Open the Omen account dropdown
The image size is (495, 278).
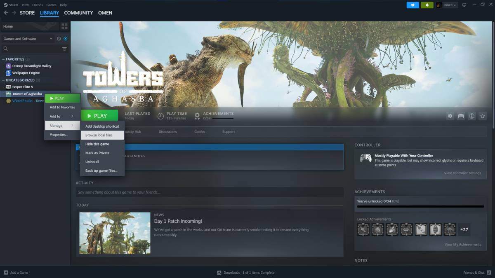coord(447,5)
